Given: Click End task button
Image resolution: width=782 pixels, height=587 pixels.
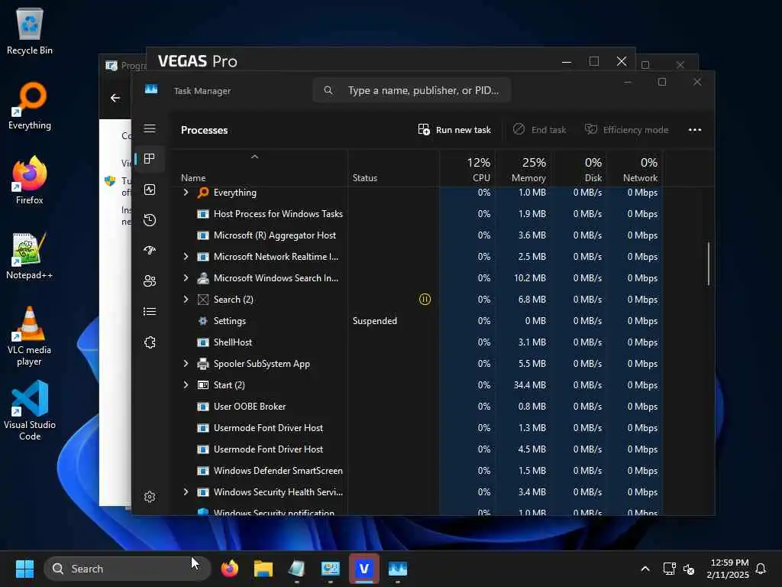Looking at the screenshot, I should [539, 130].
